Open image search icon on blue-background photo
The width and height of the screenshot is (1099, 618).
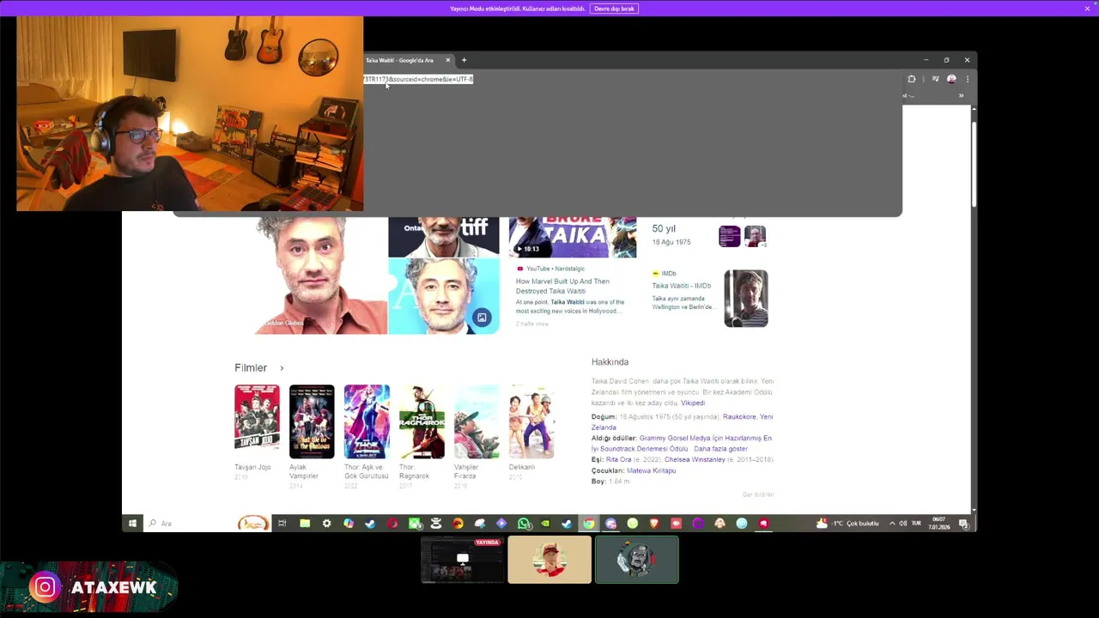(482, 318)
